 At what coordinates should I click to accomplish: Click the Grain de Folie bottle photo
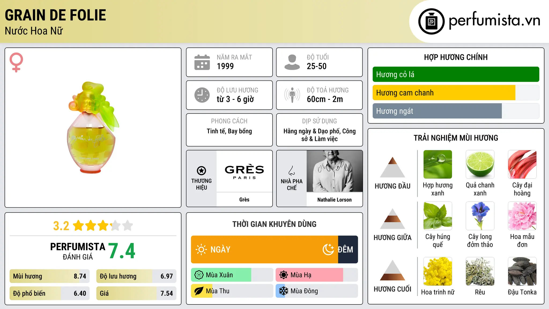point(92,127)
